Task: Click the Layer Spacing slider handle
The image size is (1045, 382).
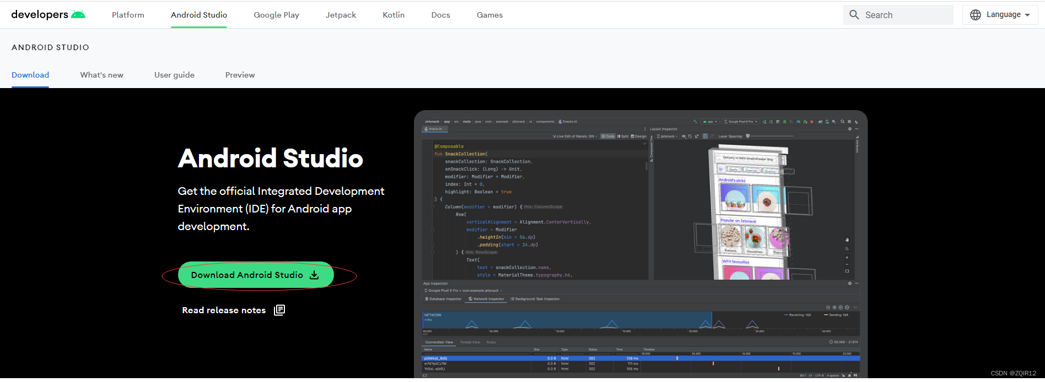Action: pos(748,136)
